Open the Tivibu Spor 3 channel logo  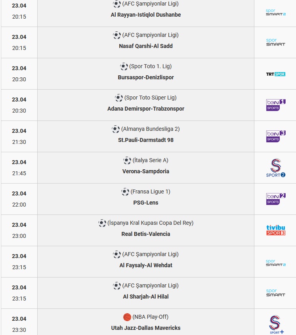point(276,230)
